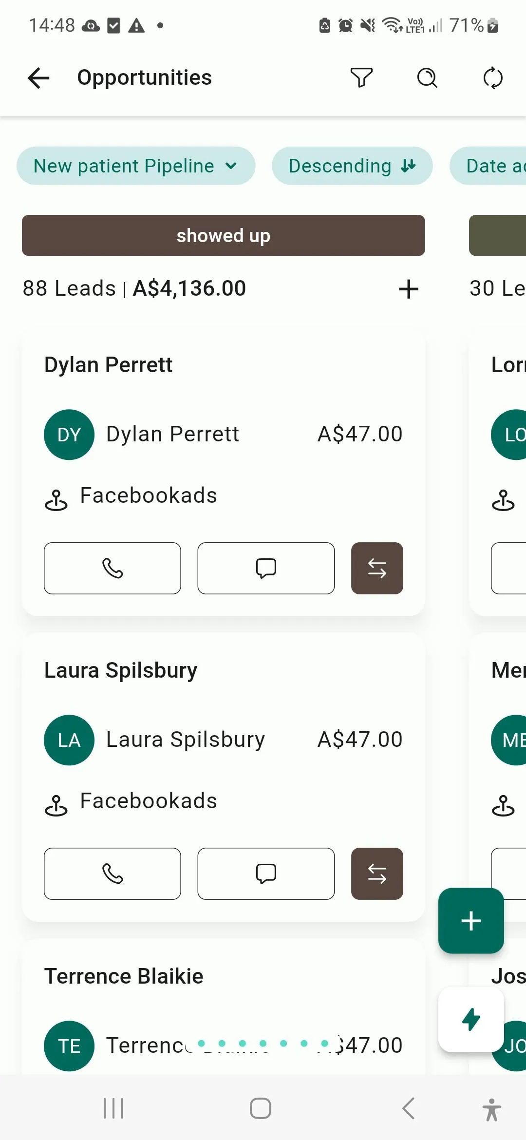Select the showed up stage header
This screenshot has height=1140, width=526.
coord(223,235)
